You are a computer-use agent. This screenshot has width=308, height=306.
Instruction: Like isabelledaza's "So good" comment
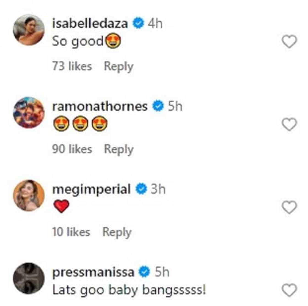tap(289, 42)
